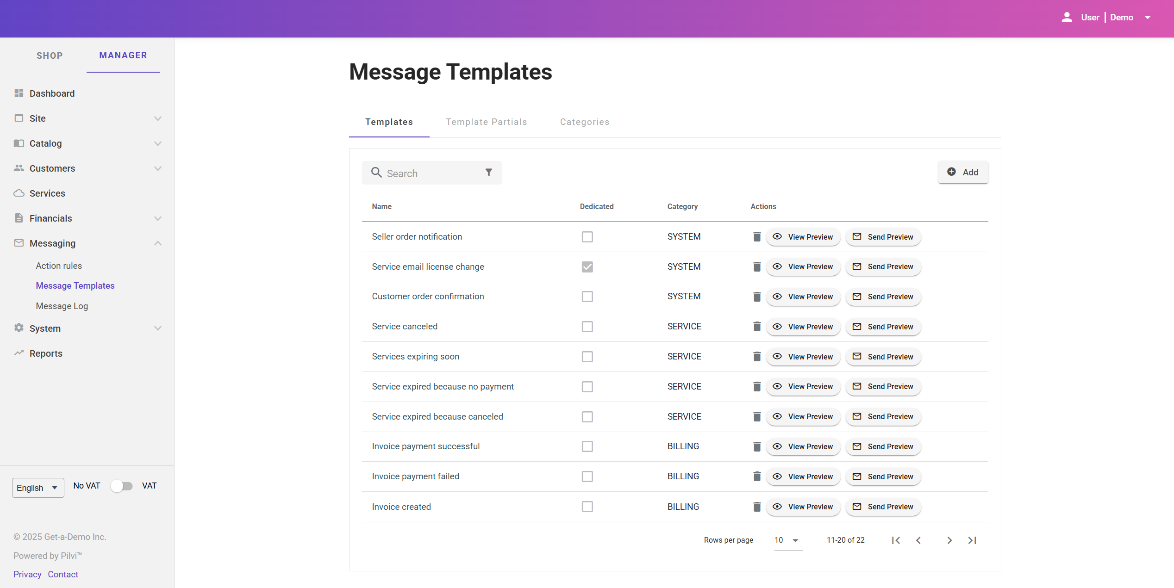
Task: Switch to the SHOP tab
Action: (50, 56)
